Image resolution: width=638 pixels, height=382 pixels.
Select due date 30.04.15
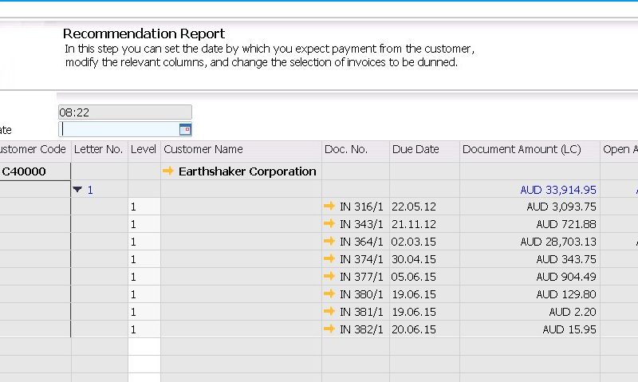pyautogui.click(x=414, y=259)
